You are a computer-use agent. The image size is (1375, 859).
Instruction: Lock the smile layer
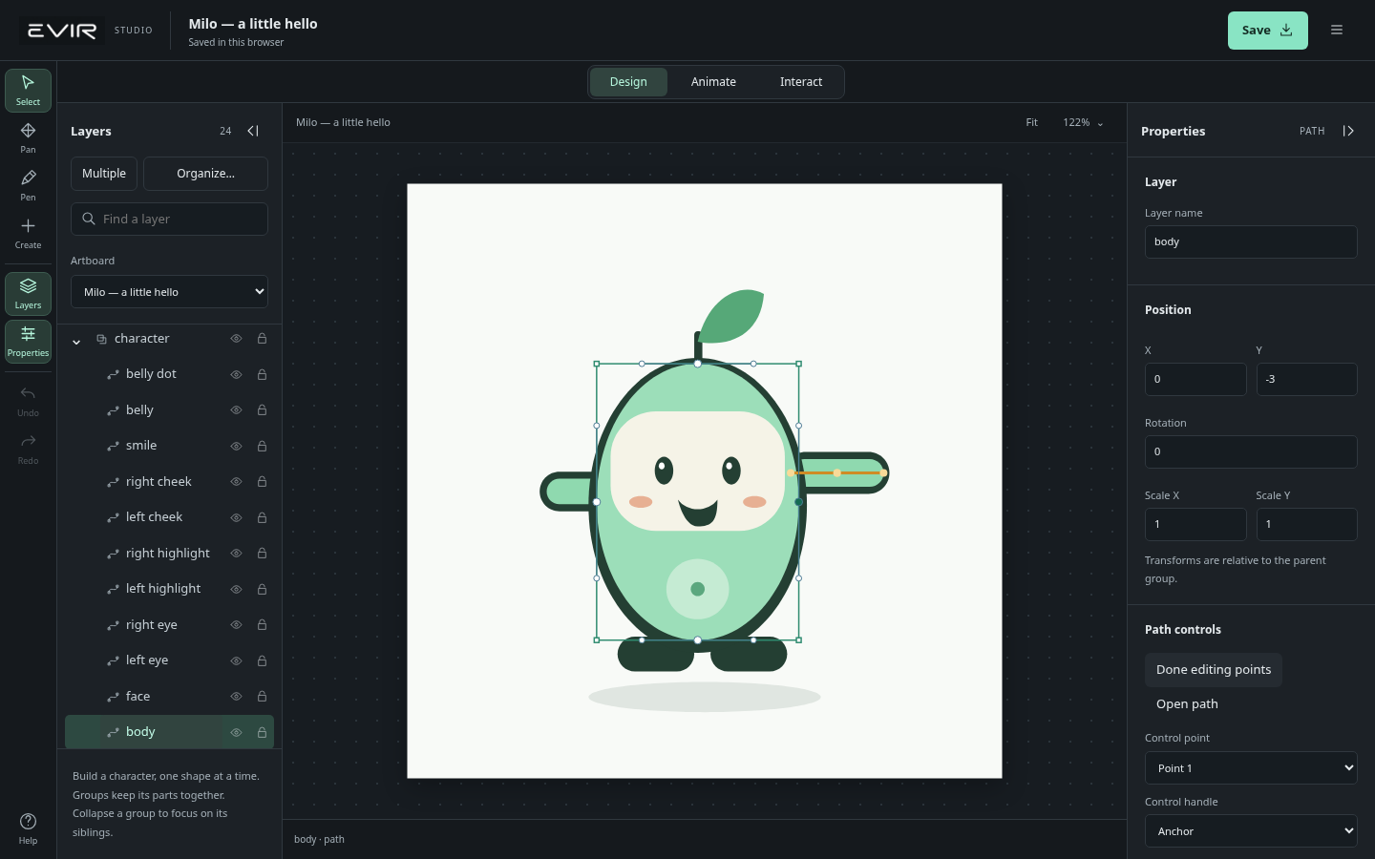[262, 446]
